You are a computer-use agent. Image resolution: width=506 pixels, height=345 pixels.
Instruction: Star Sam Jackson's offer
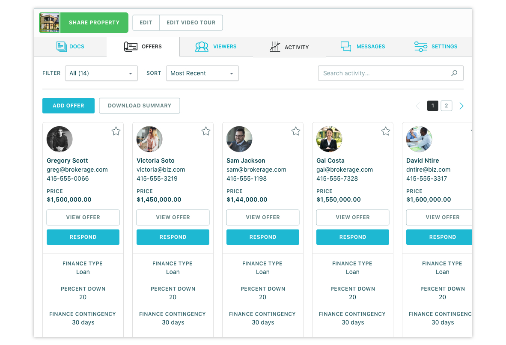click(x=296, y=131)
